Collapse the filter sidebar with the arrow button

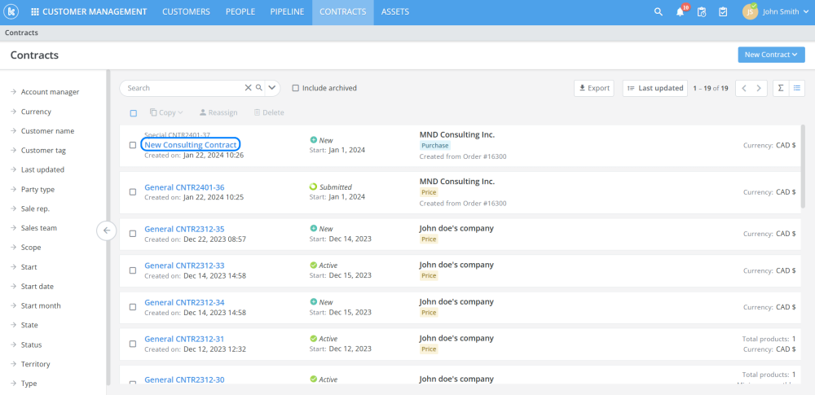(x=107, y=230)
